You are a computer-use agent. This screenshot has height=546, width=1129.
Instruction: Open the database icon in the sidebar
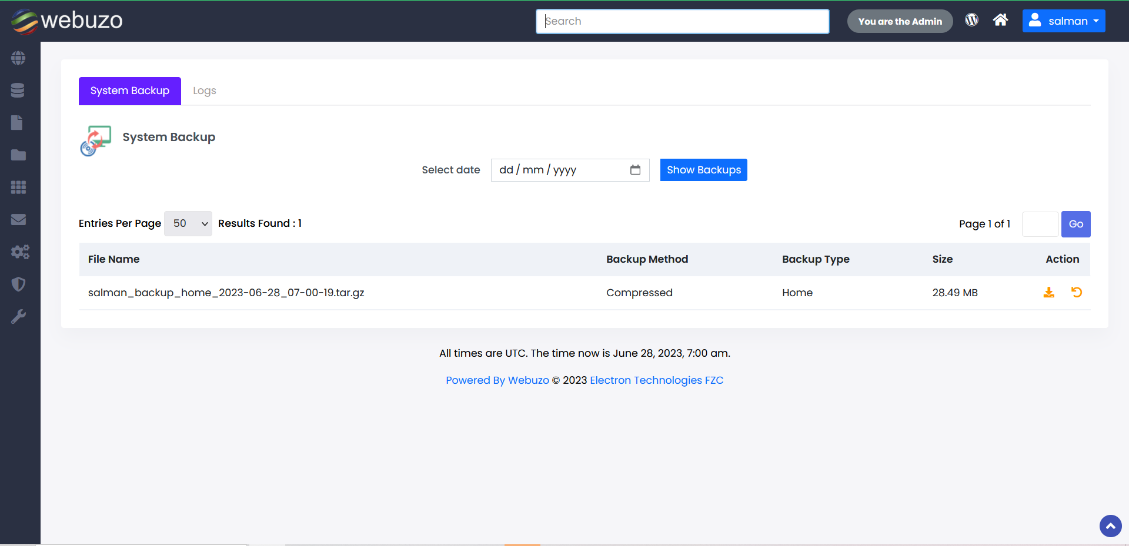tap(18, 91)
